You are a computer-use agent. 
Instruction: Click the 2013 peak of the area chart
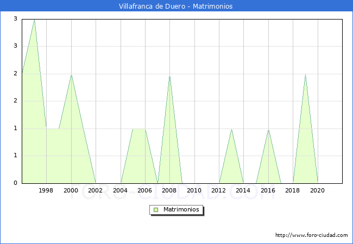[x=231, y=129]
